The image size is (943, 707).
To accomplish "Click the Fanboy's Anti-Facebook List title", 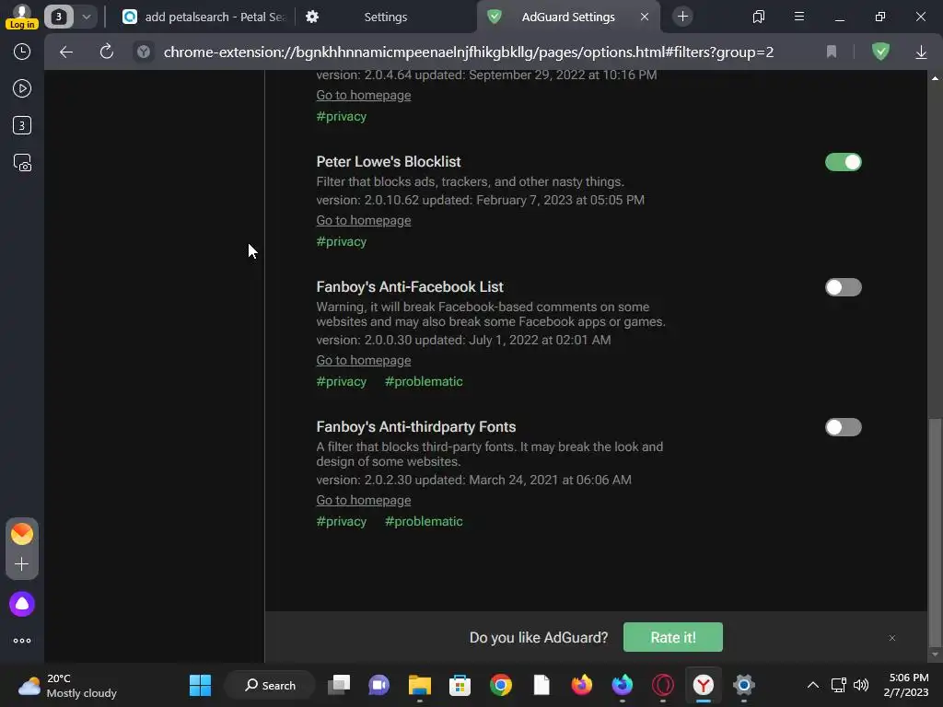I will click(x=410, y=287).
